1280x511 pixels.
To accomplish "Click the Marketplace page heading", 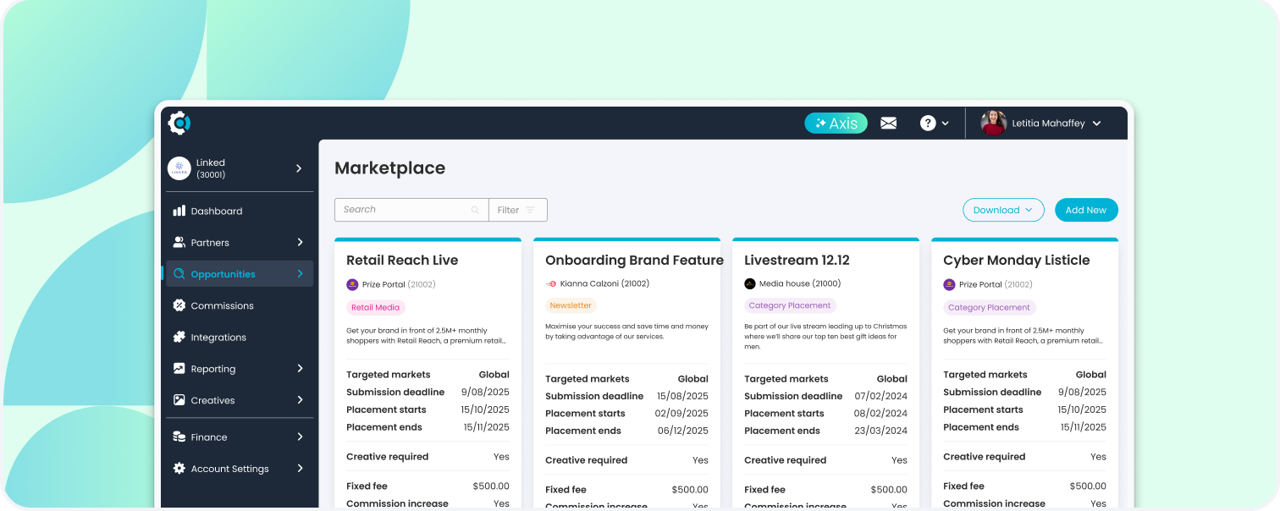I will [x=389, y=168].
